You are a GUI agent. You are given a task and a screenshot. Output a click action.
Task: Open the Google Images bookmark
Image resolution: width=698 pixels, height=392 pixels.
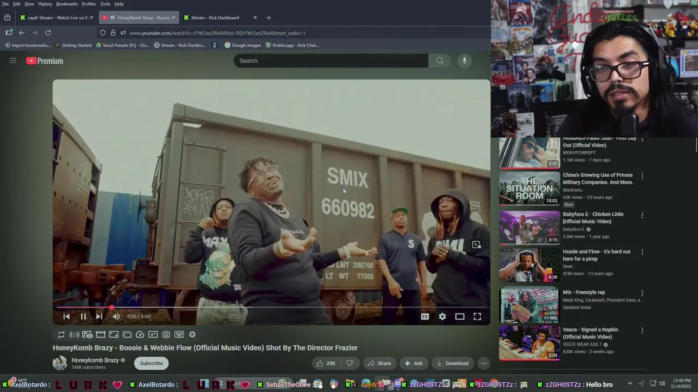[x=243, y=45]
